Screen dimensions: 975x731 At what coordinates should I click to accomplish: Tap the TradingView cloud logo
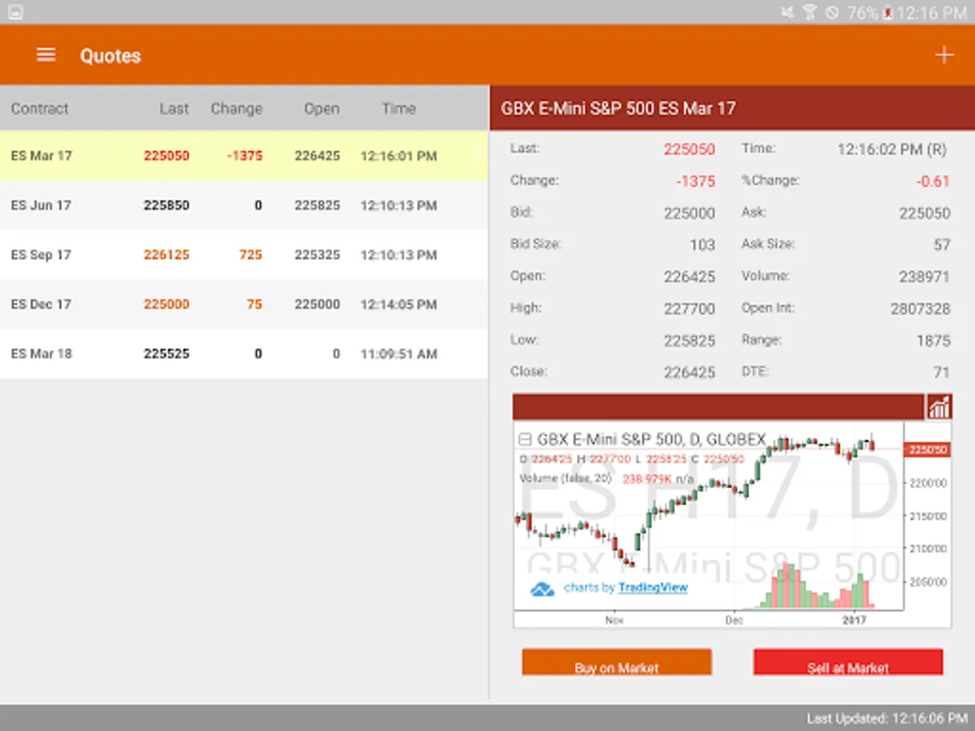click(542, 589)
